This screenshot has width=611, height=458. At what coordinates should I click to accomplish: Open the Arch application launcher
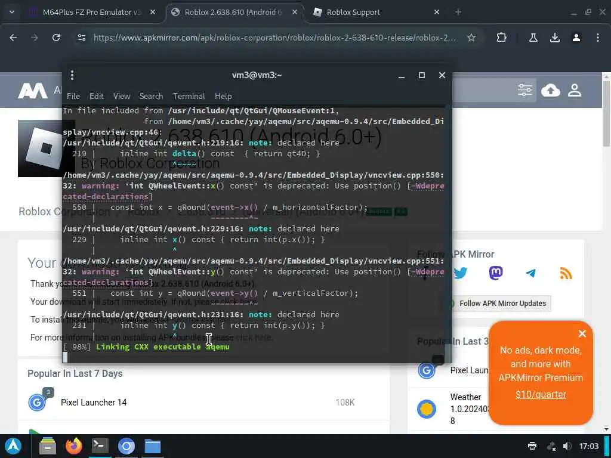(13, 446)
